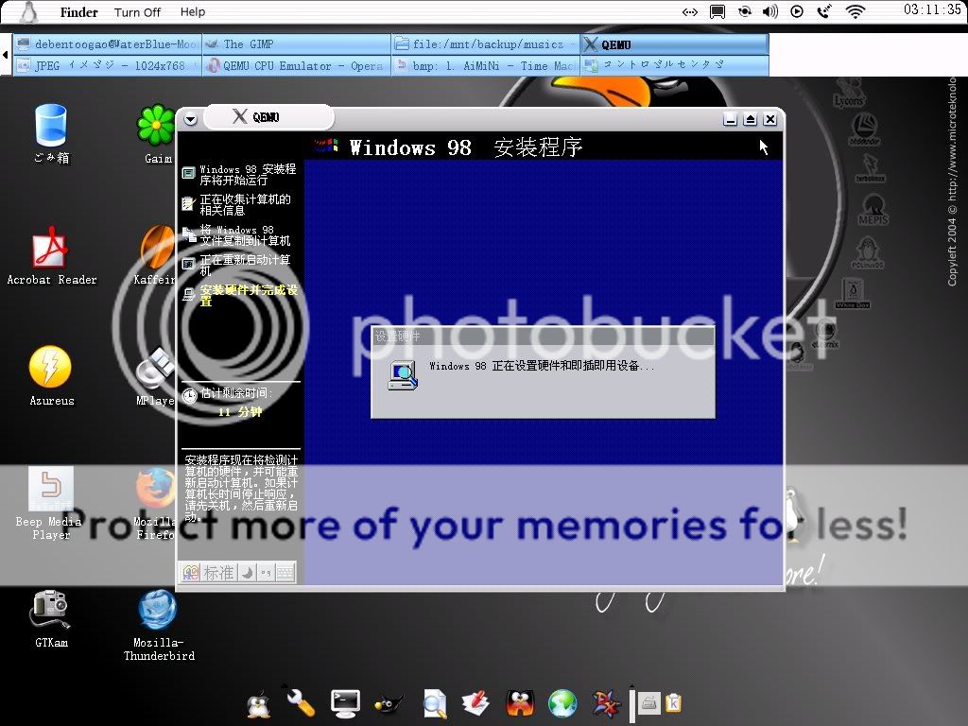
Task: Open the chat bubble menu bar icon
Action: 717,11
